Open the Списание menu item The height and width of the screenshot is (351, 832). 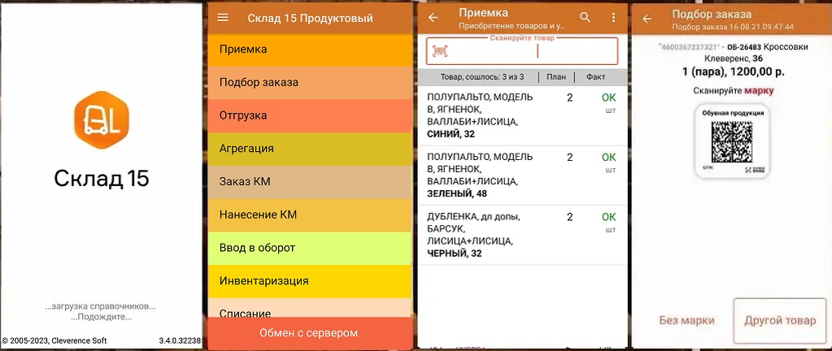pos(310,308)
